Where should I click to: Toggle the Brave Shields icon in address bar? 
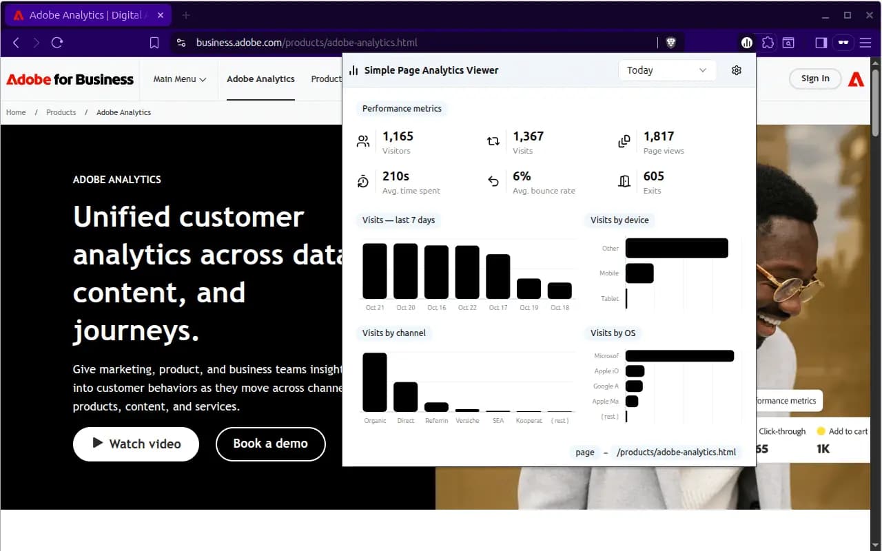pyautogui.click(x=670, y=42)
